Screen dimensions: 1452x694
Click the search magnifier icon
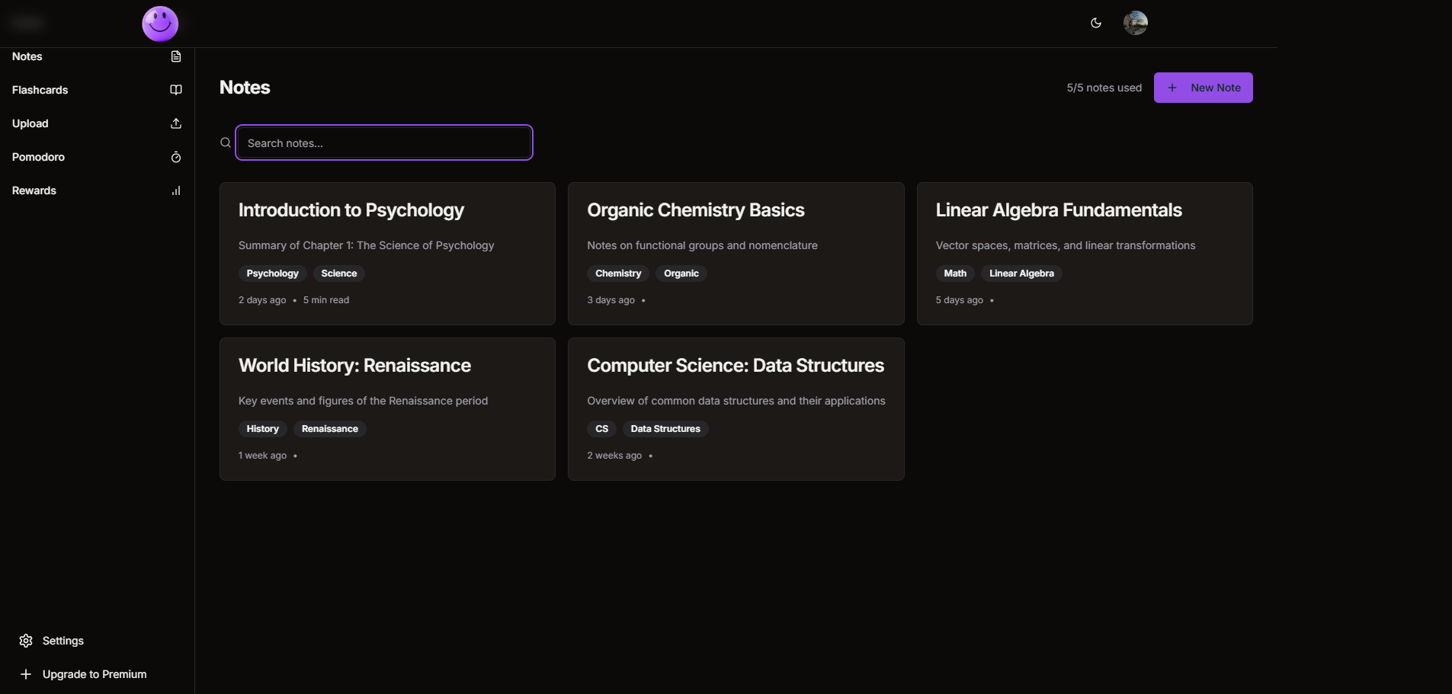coord(226,142)
